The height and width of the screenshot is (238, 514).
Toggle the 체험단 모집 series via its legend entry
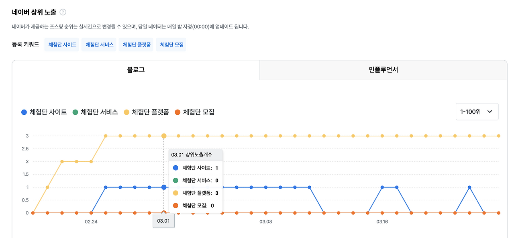pos(199,112)
